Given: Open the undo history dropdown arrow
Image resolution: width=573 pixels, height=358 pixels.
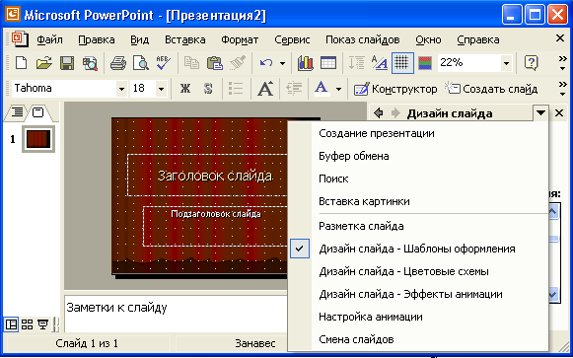Looking at the screenshot, I should [x=282, y=63].
